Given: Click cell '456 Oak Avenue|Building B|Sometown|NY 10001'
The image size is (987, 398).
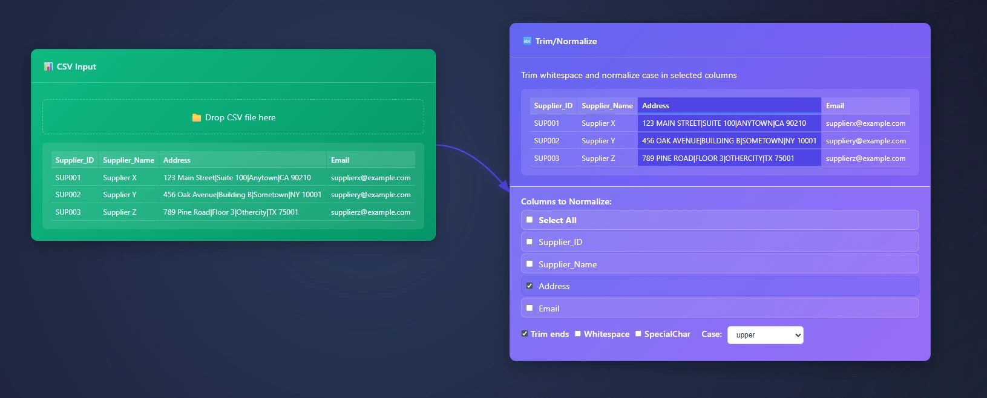Looking at the screenshot, I should pyautogui.click(x=242, y=195).
